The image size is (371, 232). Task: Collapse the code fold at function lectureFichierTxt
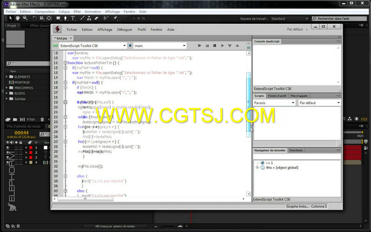[65, 63]
